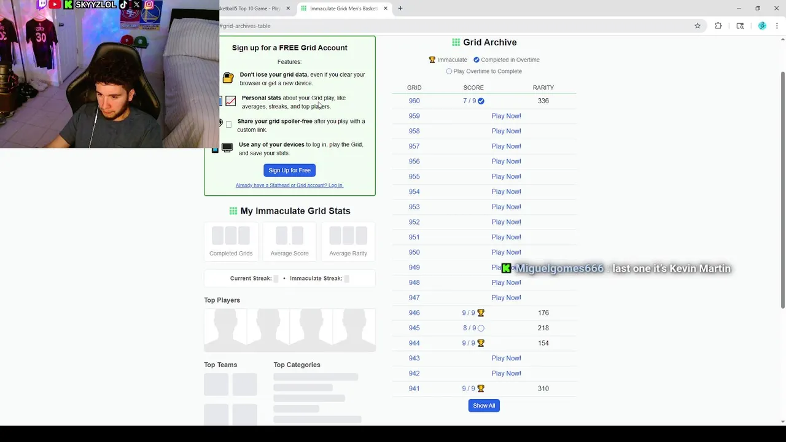Open grid number 946 link
This screenshot has height=442, width=786.
coord(414,313)
